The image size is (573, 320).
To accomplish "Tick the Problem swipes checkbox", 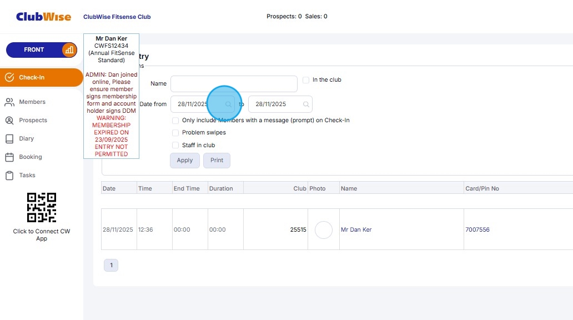I will tap(175, 132).
